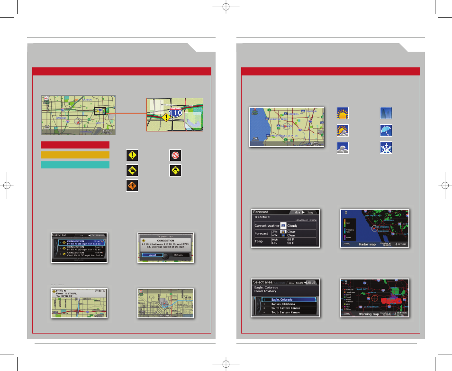452x371 pixels.
Task: Open the traffic overview map screenshot
Action: [x=78, y=115]
